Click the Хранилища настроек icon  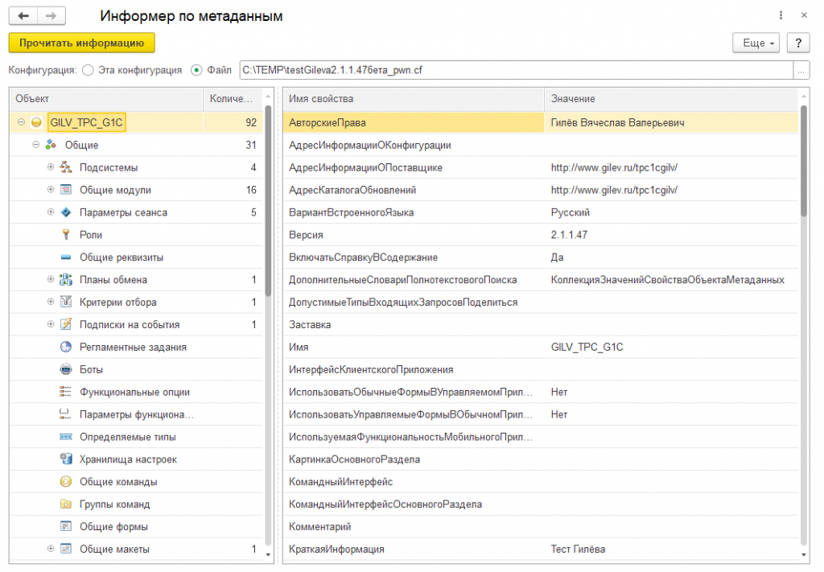click(66, 459)
